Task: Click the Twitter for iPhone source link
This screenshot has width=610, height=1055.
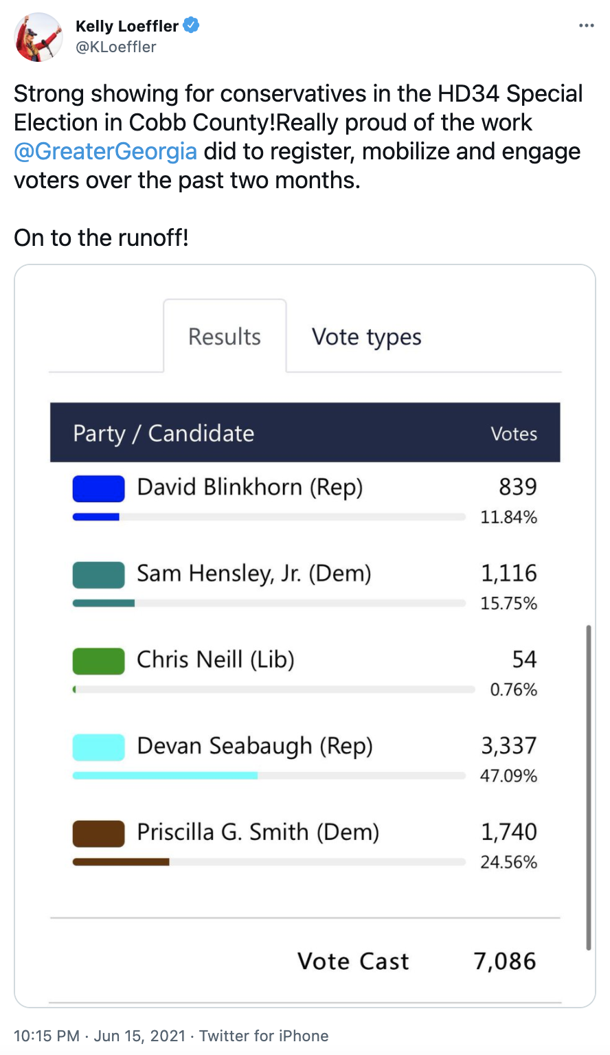Action: click(264, 1036)
